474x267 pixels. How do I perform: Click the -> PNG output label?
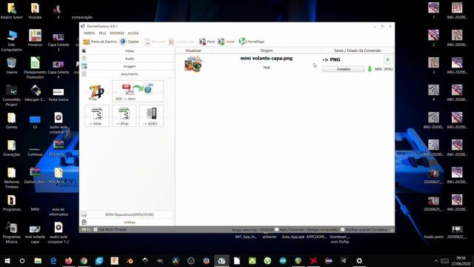tap(331, 59)
